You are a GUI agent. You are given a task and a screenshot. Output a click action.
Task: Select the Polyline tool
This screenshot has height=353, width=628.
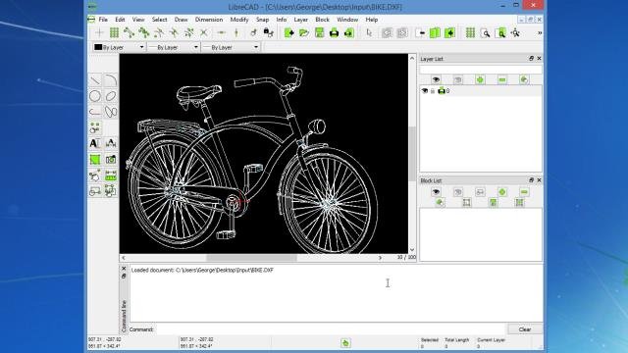point(95,112)
